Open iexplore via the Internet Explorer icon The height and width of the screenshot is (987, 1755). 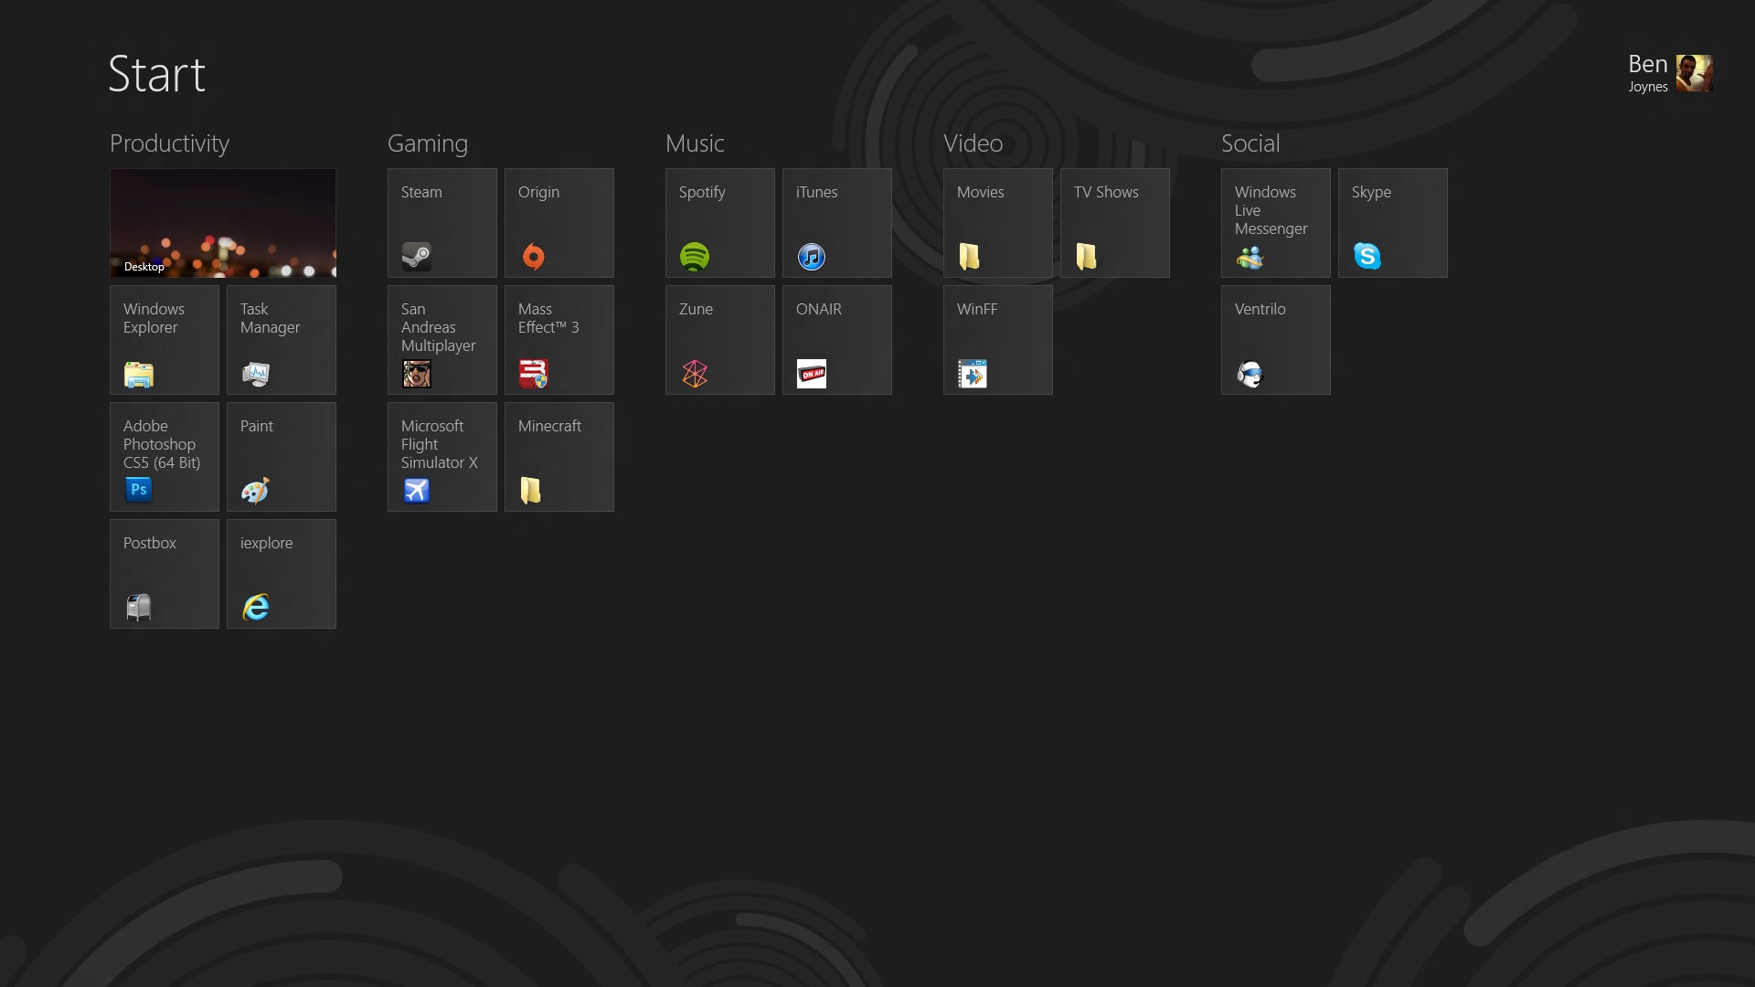tap(256, 608)
